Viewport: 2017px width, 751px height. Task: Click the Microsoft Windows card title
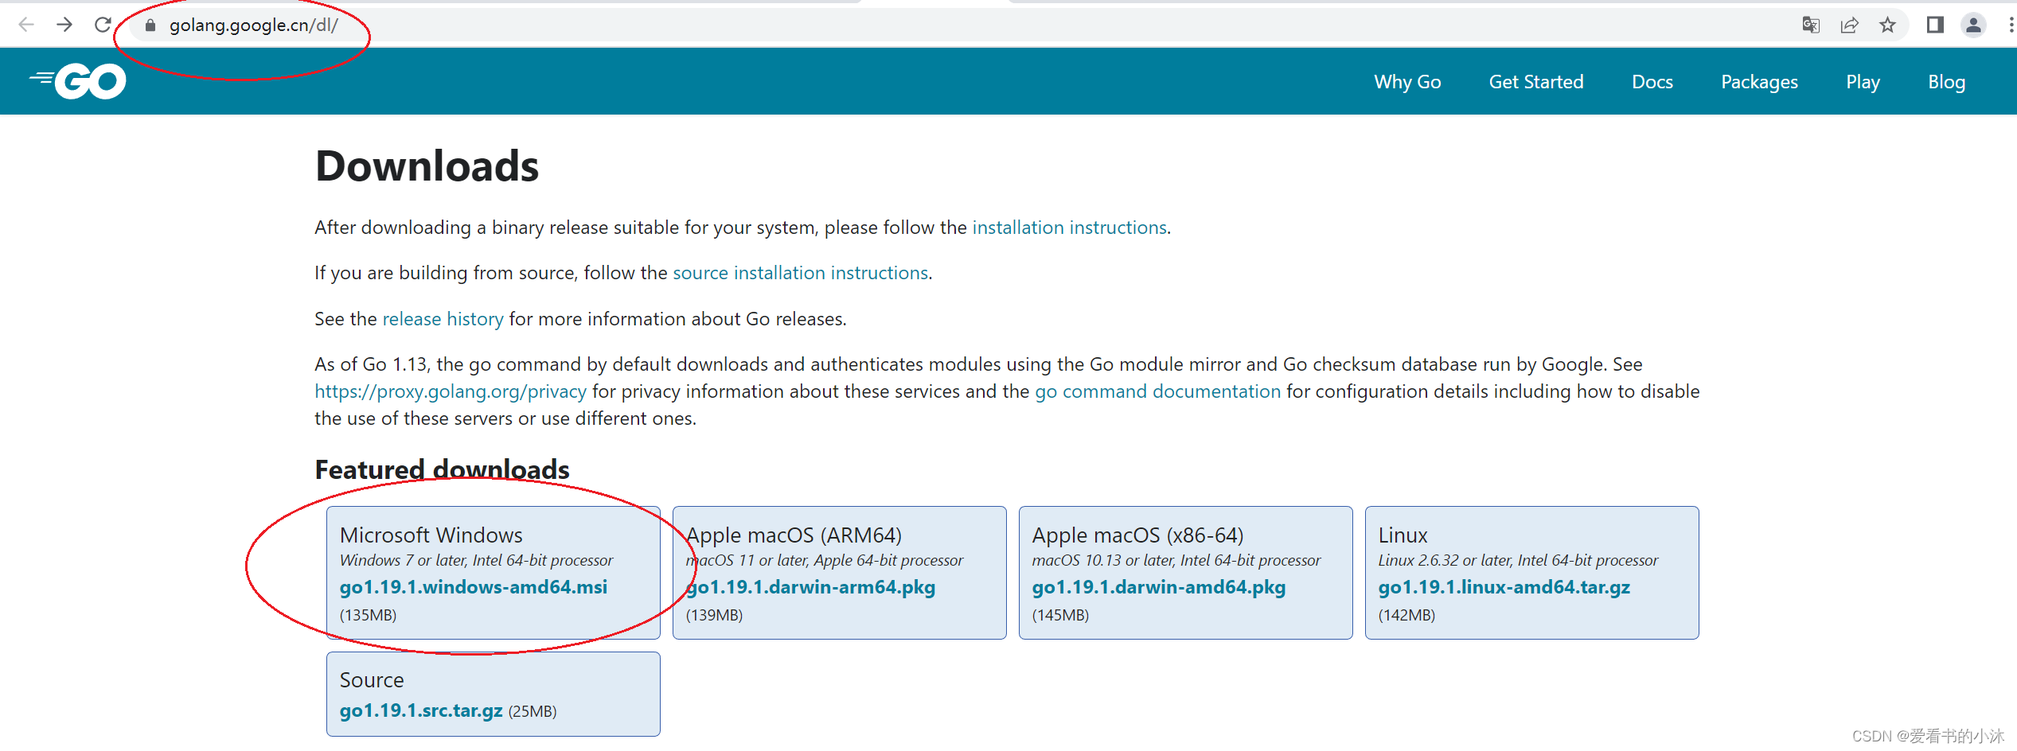tap(431, 535)
